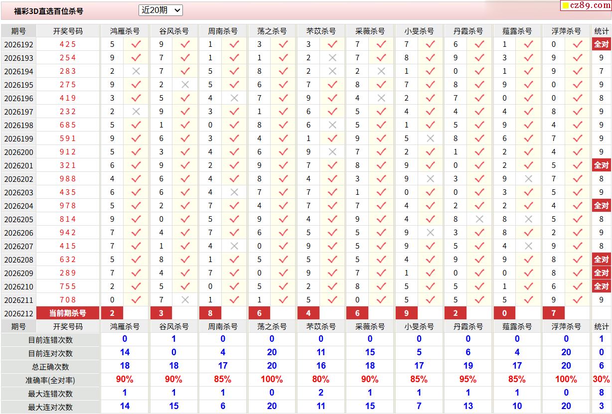Click the gray cross for 小旻 in 2026199
612x414 pixels.
click(x=431, y=138)
